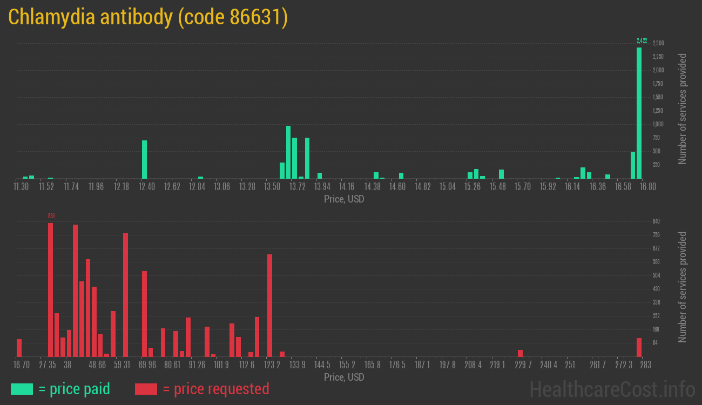This screenshot has width=702, height=405.
Task: Click the red price requested legend swatch
Action: pyautogui.click(x=146, y=389)
